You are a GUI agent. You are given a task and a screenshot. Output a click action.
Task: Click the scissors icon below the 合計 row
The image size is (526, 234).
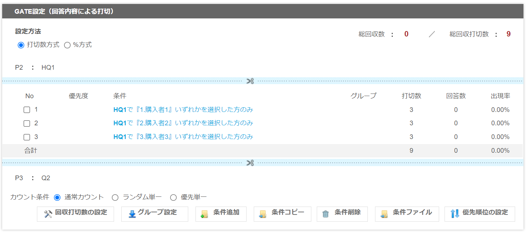coord(250,163)
